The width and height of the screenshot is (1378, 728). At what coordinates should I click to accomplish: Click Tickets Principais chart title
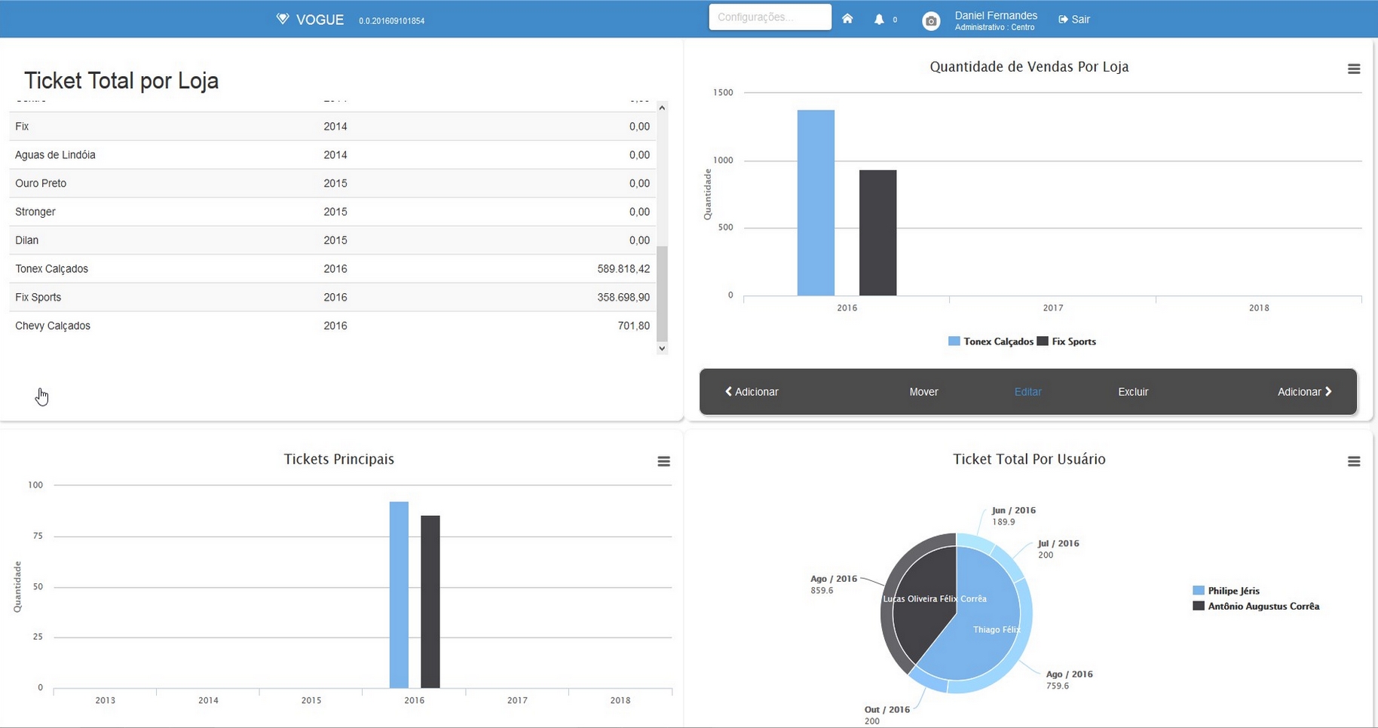(338, 460)
